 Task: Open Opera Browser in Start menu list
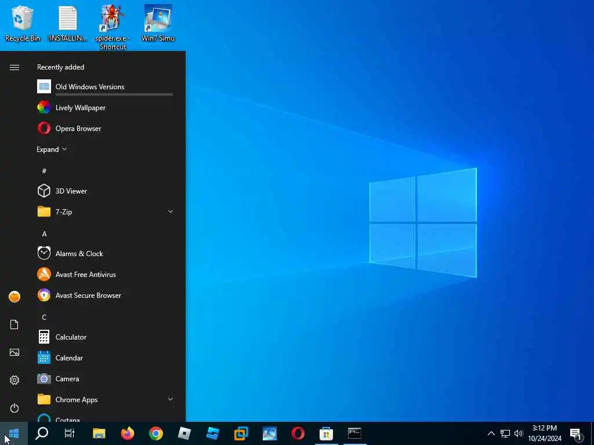click(105, 128)
